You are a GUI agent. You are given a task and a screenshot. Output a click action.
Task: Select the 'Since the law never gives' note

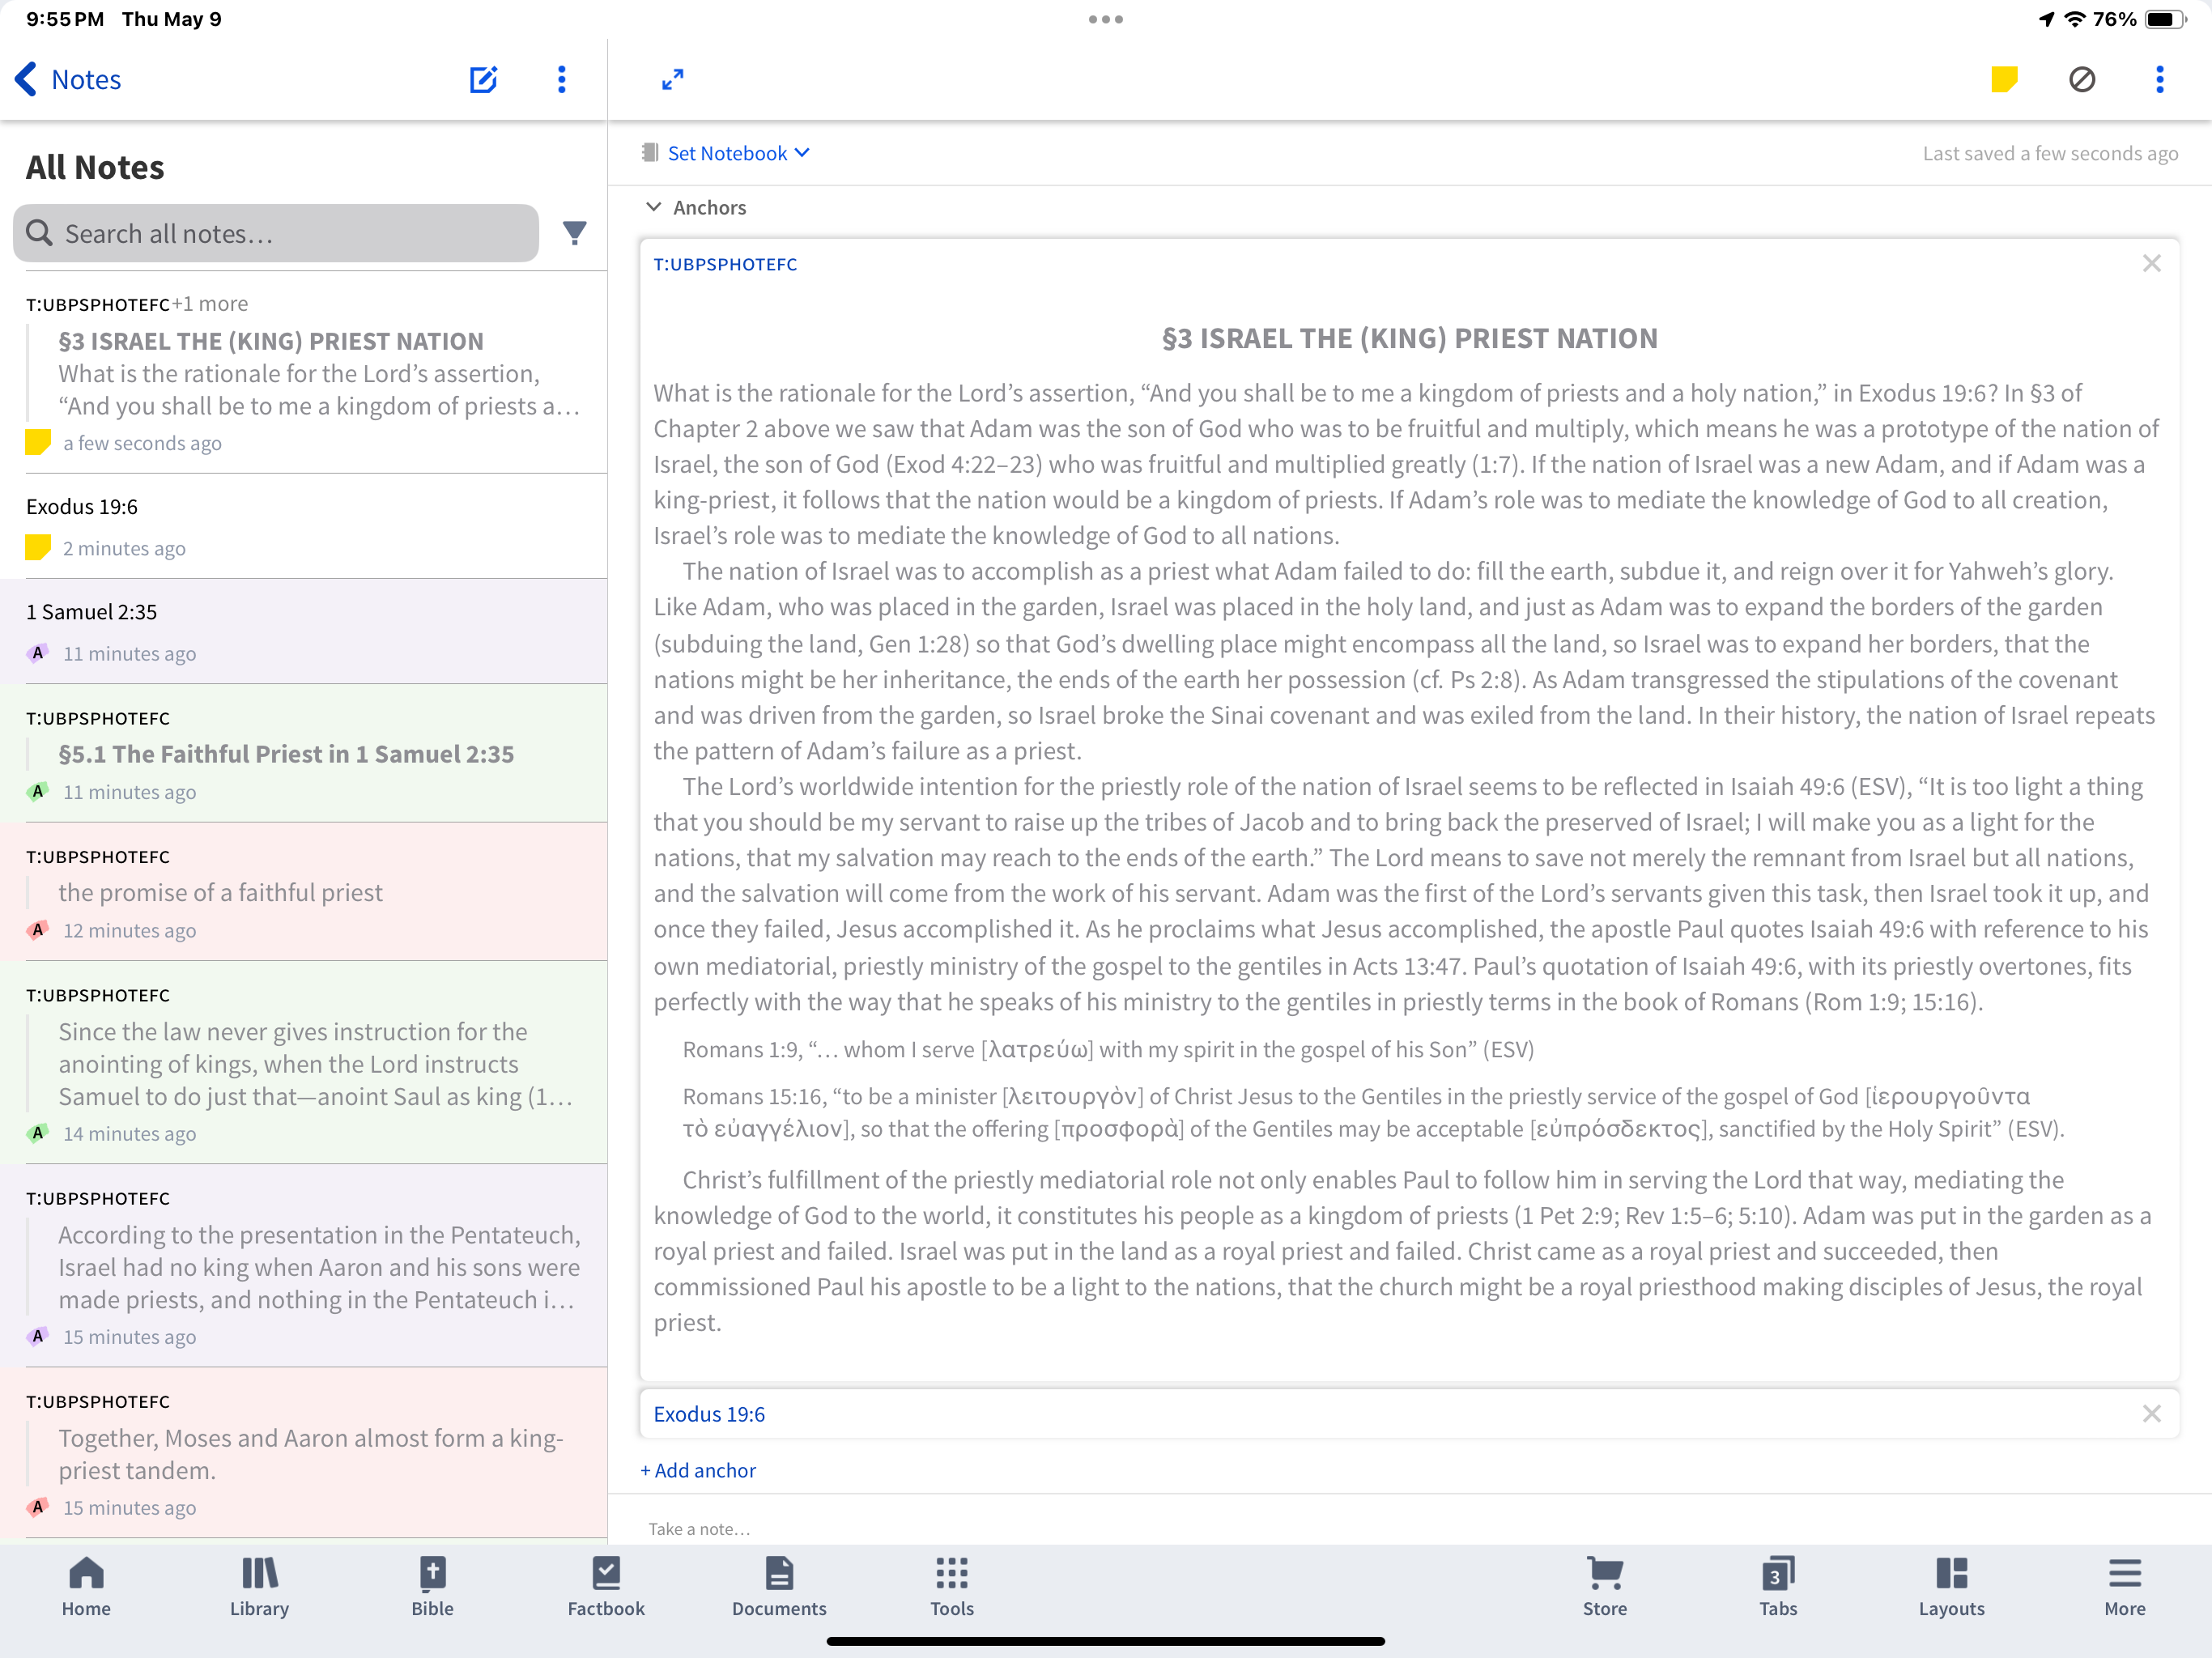tap(304, 1062)
